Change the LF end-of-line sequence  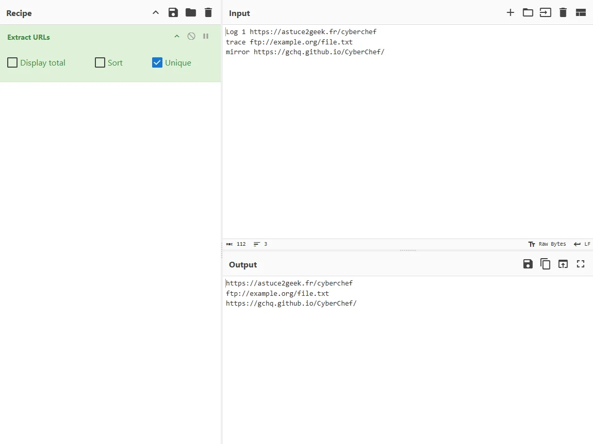tap(582, 244)
